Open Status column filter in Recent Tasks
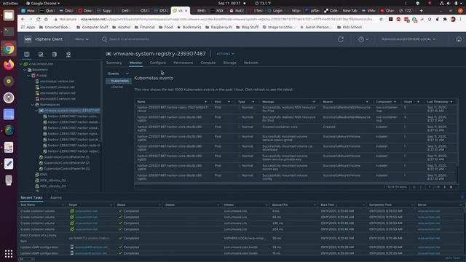 click(x=159, y=205)
